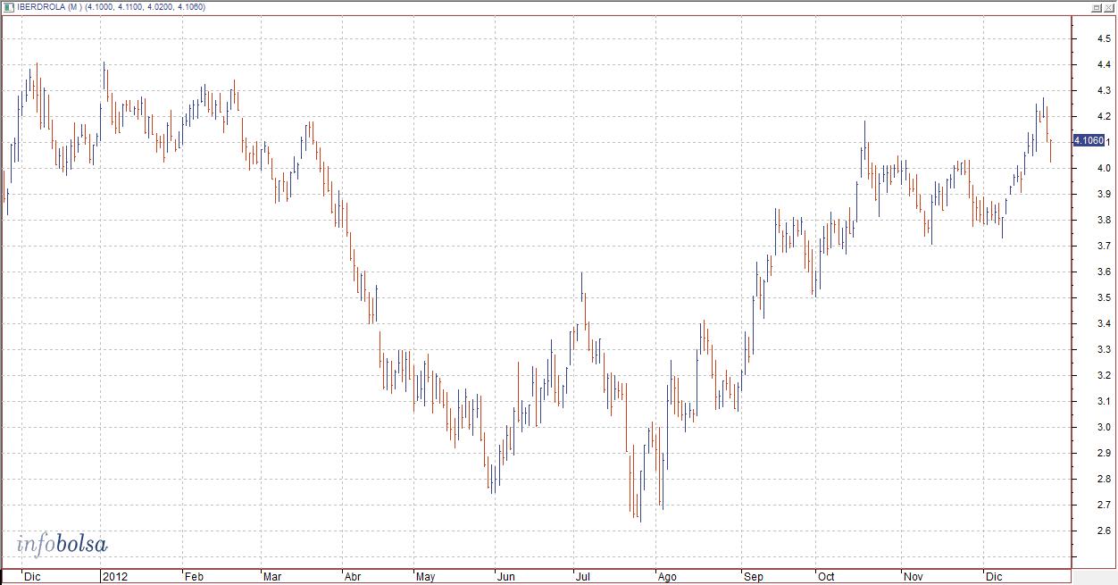
Task: Click the IBERDROLA (M) title text
Action: pos(50,7)
